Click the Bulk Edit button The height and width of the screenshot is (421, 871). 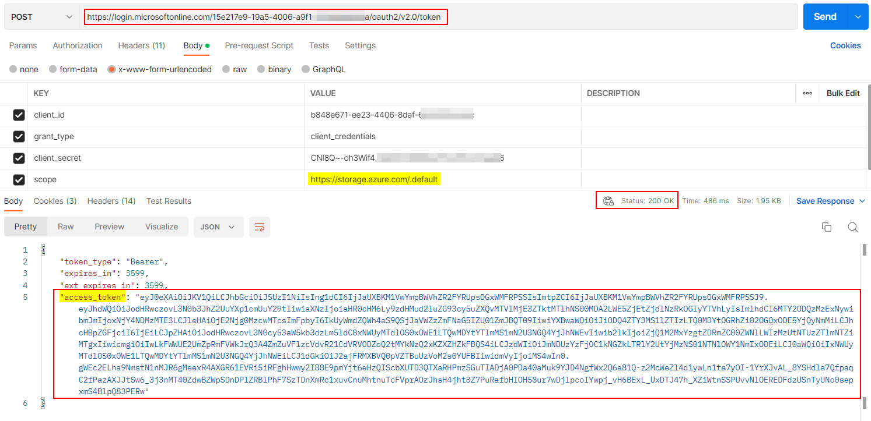pos(843,93)
